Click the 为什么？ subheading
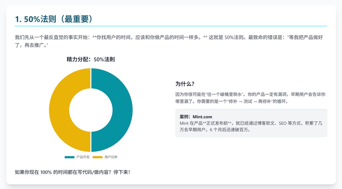Viewport: 342px width, 189px height. [x=185, y=83]
